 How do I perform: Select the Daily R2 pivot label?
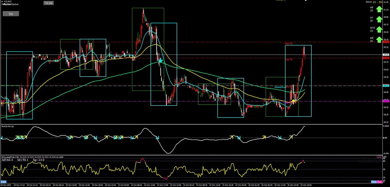(289, 60)
